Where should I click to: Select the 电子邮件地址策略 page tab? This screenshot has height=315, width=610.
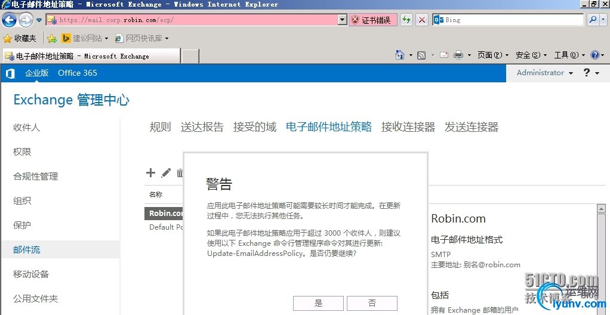point(329,127)
